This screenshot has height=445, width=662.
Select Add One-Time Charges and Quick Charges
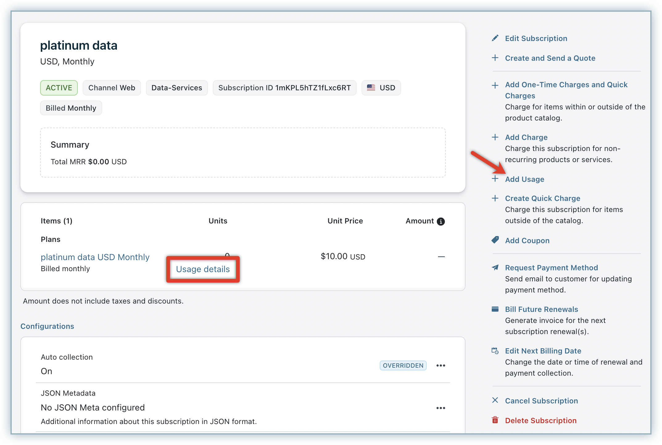566,85
